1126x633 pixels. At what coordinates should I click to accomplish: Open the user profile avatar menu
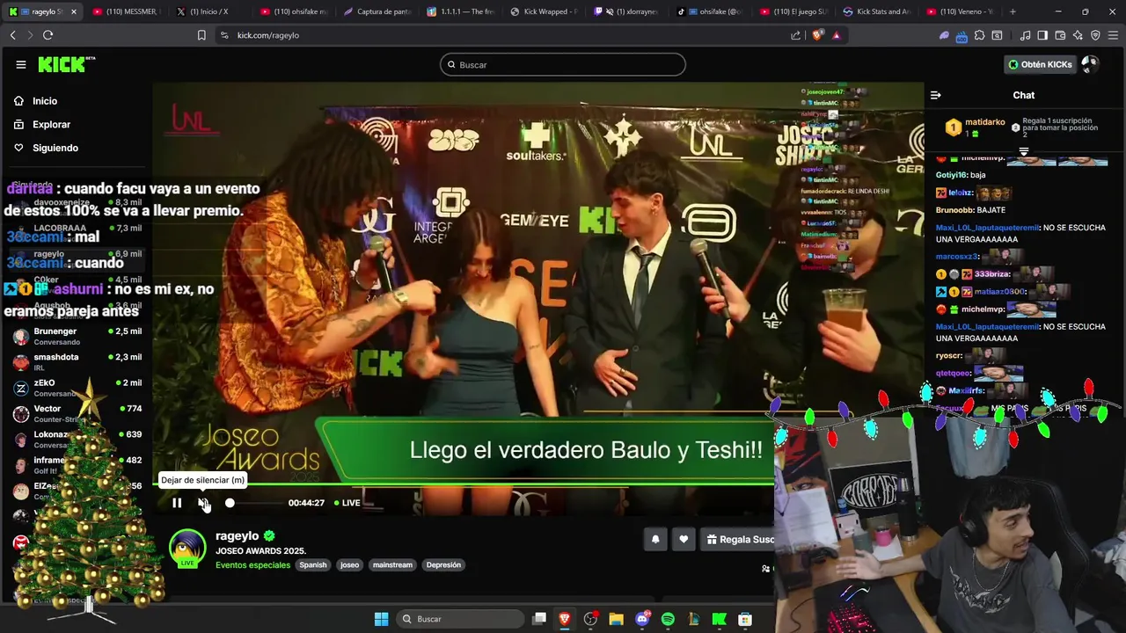pyautogui.click(x=1089, y=64)
